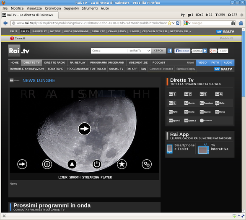246x220 pixels.
Task: Switch Ultimi filter to AUDIO
Action: (x=228, y=62)
